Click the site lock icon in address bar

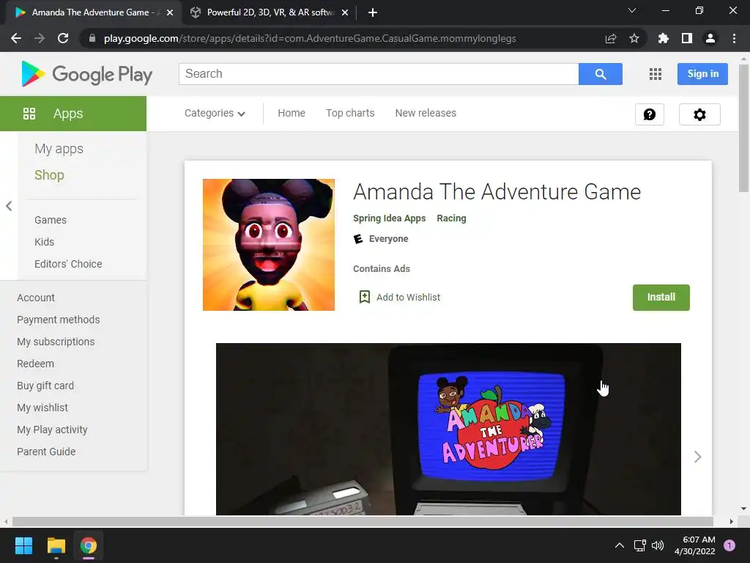click(92, 38)
